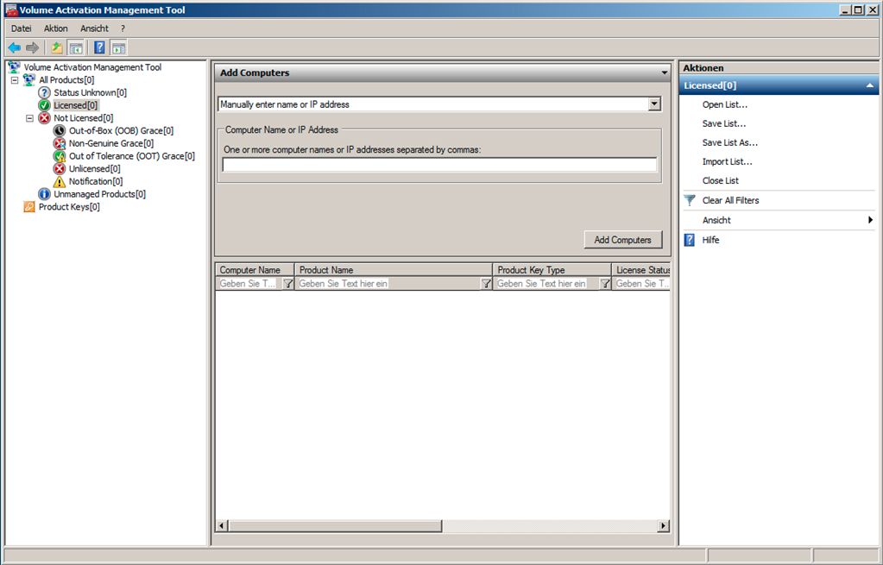Open the Ansicht menu in menu bar
The height and width of the screenshot is (565, 883).
pyautogui.click(x=94, y=28)
